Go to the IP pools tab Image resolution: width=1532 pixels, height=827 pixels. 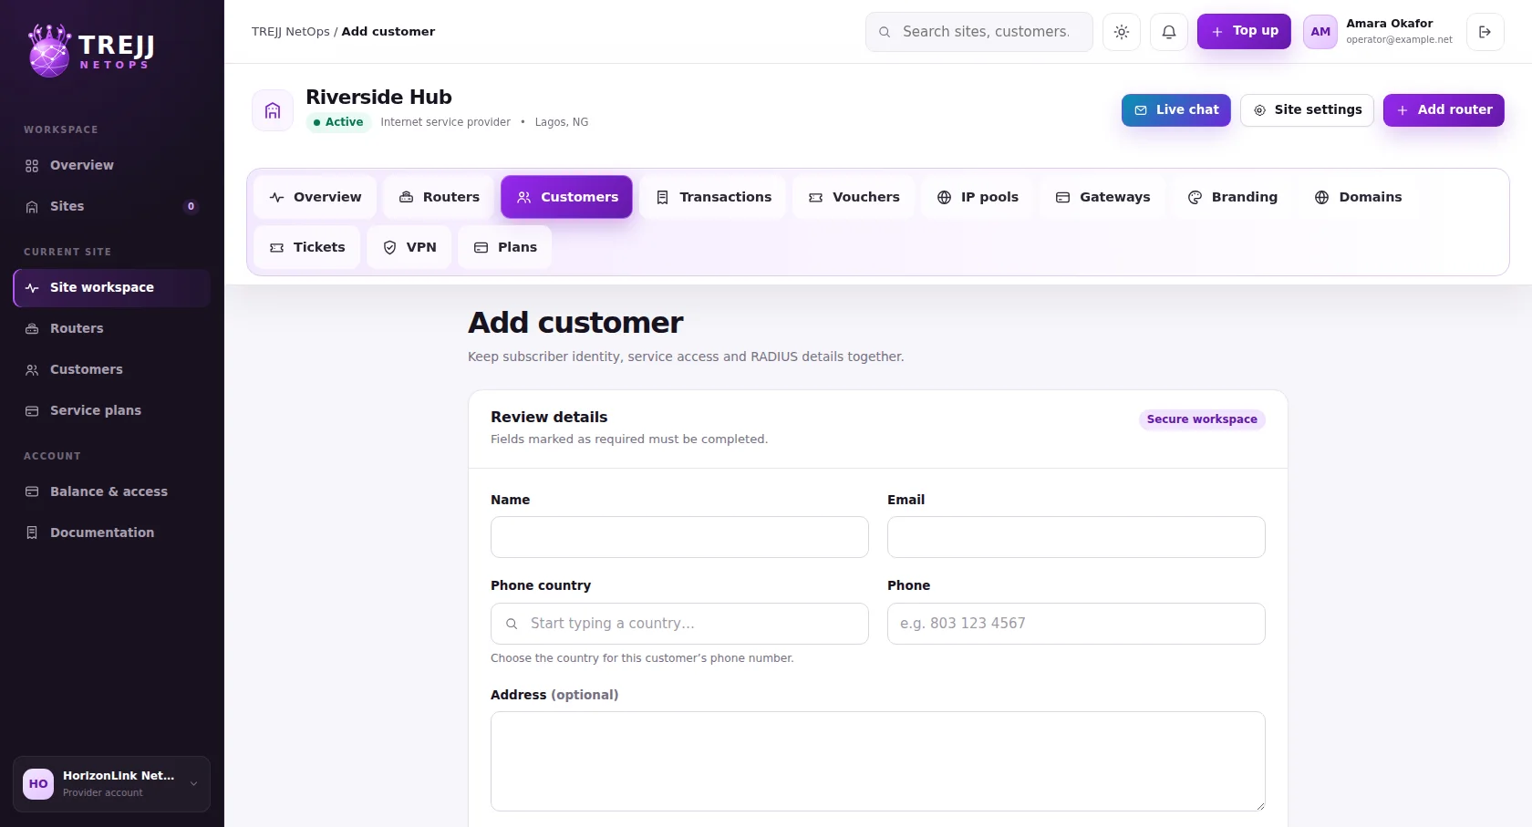[978, 197]
